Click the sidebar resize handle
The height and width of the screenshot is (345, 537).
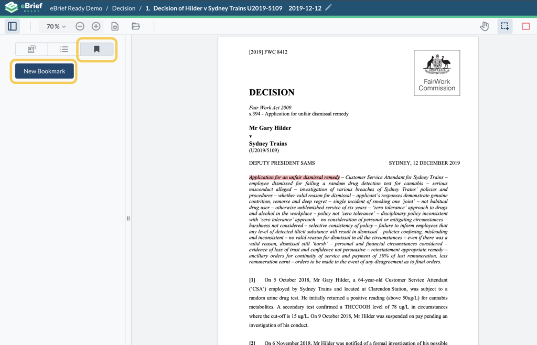[128, 218]
